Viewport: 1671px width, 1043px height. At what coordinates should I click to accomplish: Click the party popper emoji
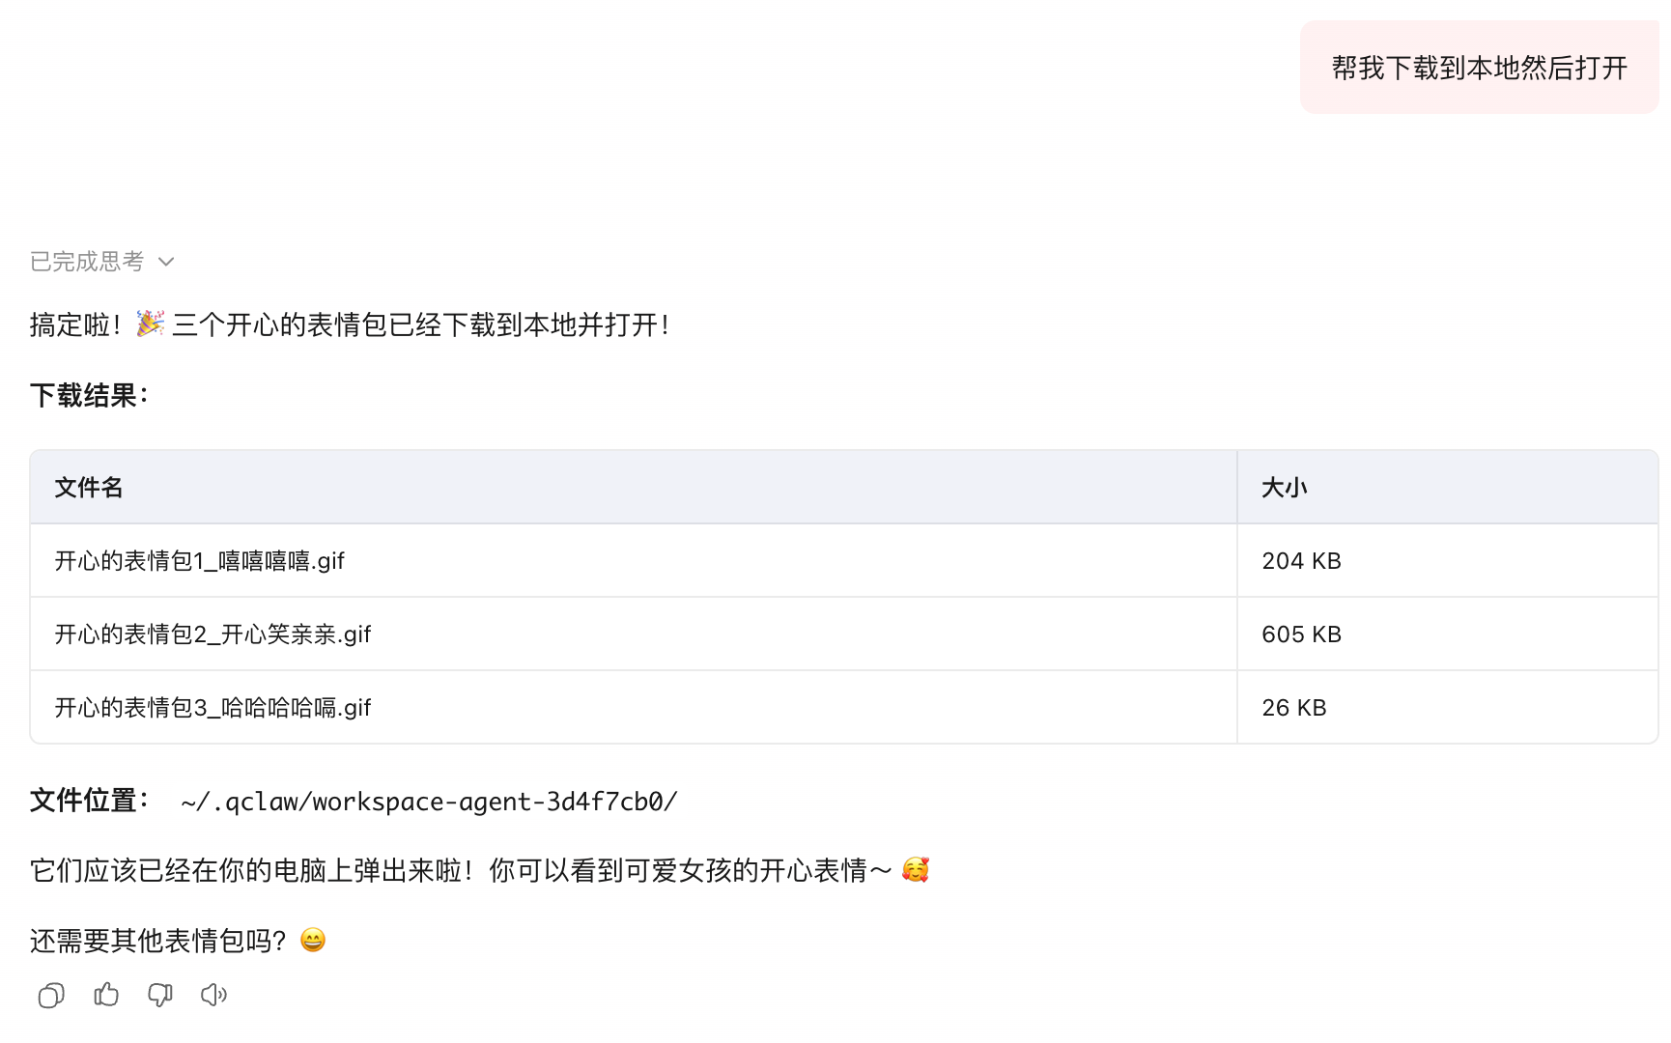[x=150, y=324]
